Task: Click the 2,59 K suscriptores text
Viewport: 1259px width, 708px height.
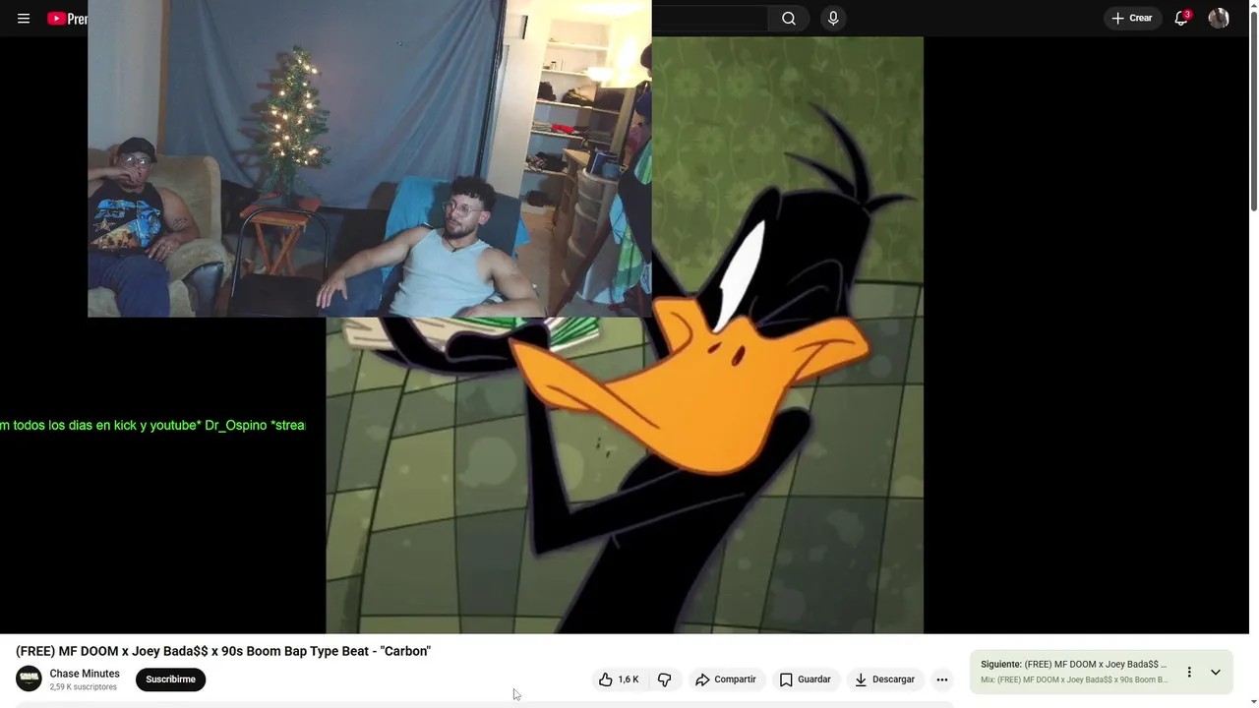Action: click(84, 687)
